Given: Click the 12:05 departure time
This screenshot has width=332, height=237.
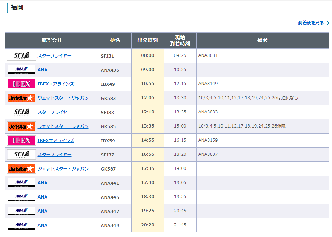Looking at the screenshot, I should (x=148, y=98).
